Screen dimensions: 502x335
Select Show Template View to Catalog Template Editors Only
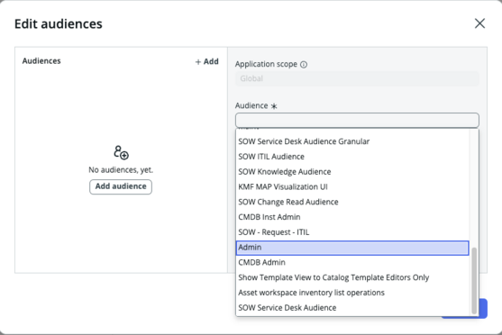tap(352, 277)
